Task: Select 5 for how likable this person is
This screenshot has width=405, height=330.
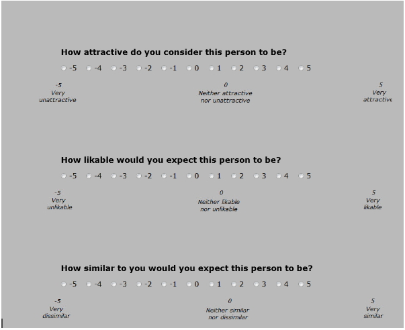Action: [x=301, y=176]
